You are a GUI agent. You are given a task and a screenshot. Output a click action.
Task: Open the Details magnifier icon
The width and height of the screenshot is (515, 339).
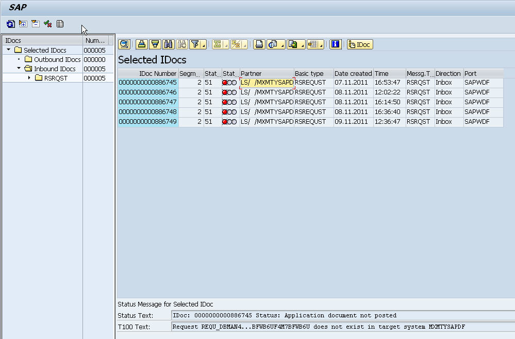[x=124, y=44]
